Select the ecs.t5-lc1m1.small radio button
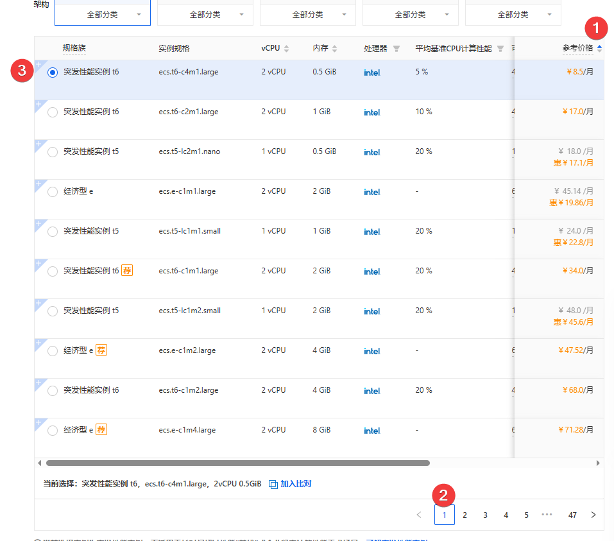The height and width of the screenshot is (541, 614). (53, 232)
